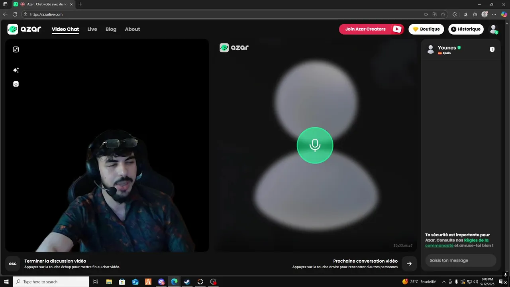The image size is (510, 287).
Task: Add this page to favorites star
Action: 443,14
